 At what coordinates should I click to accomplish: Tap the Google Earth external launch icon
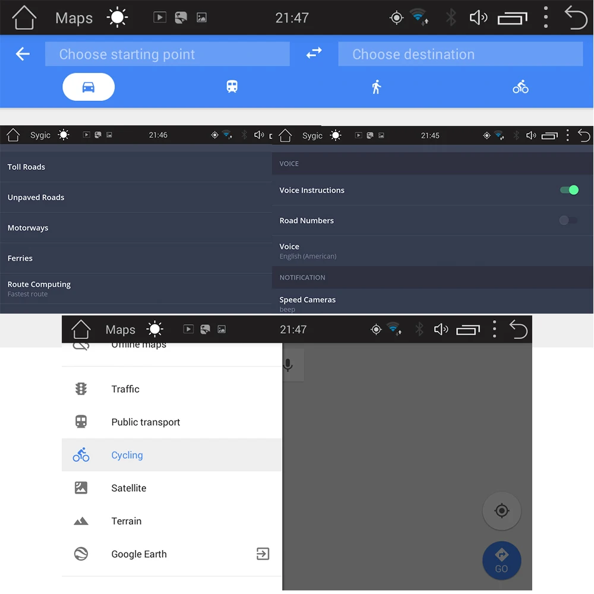coord(263,554)
